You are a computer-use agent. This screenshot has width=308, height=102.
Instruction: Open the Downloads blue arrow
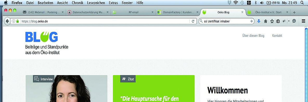(259, 21)
